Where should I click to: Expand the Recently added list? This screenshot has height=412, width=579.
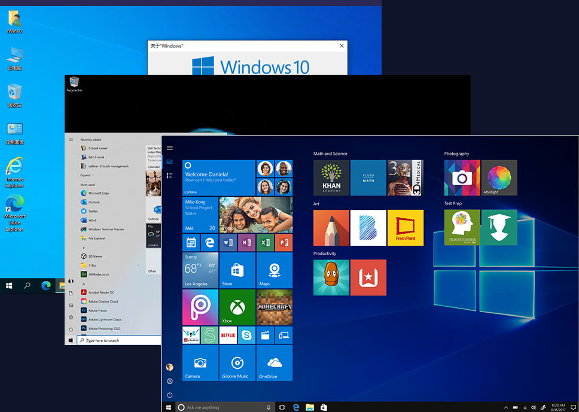click(x=86, y=175)
